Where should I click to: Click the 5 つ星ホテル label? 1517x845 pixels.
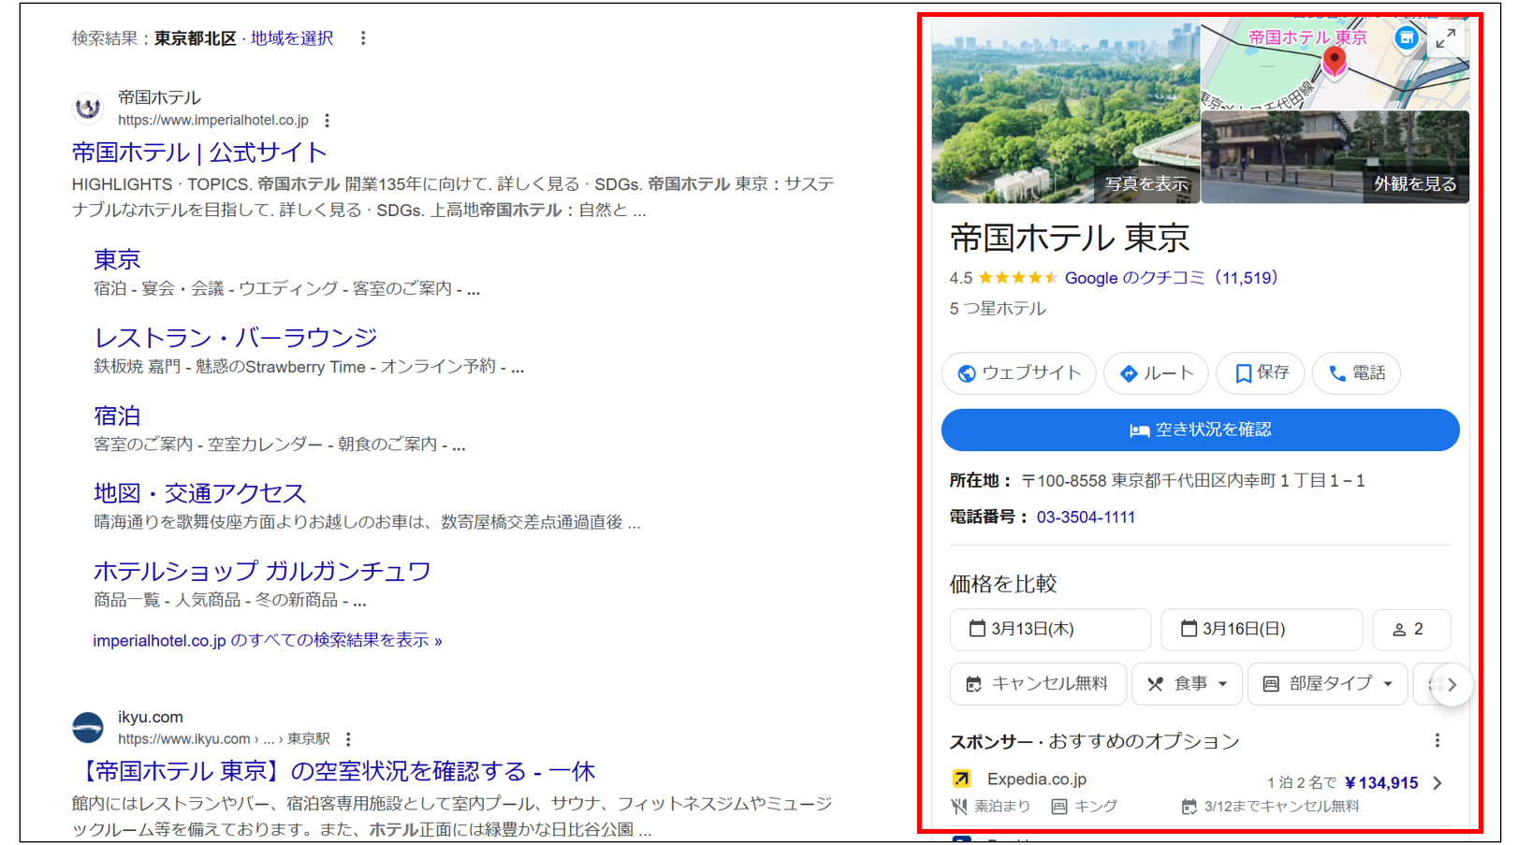(998, 309)
